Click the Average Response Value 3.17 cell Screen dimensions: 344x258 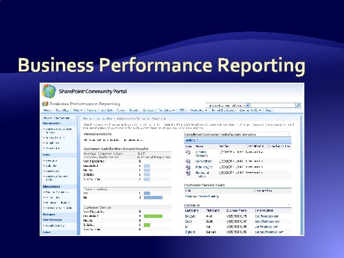pos(141,153)
